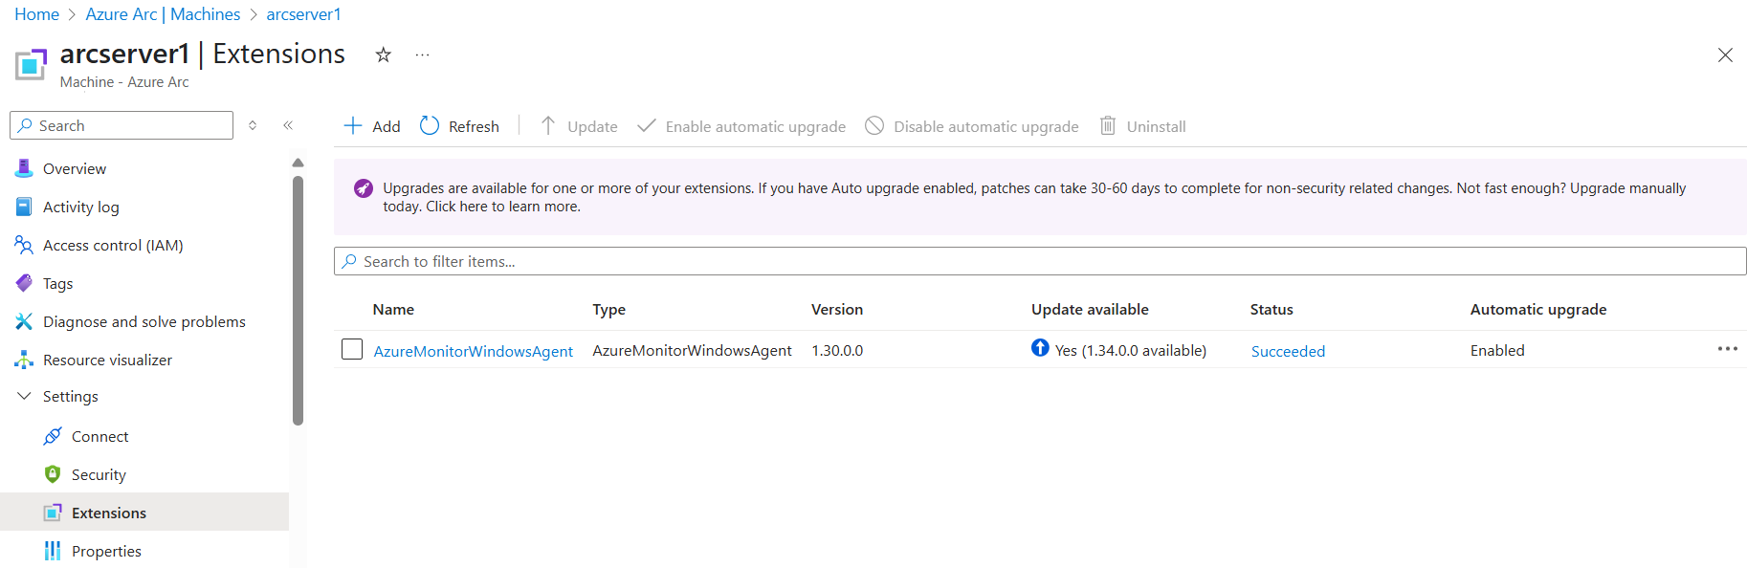
Task: Open Activity log in the sidebar
Action: point(81,207)
